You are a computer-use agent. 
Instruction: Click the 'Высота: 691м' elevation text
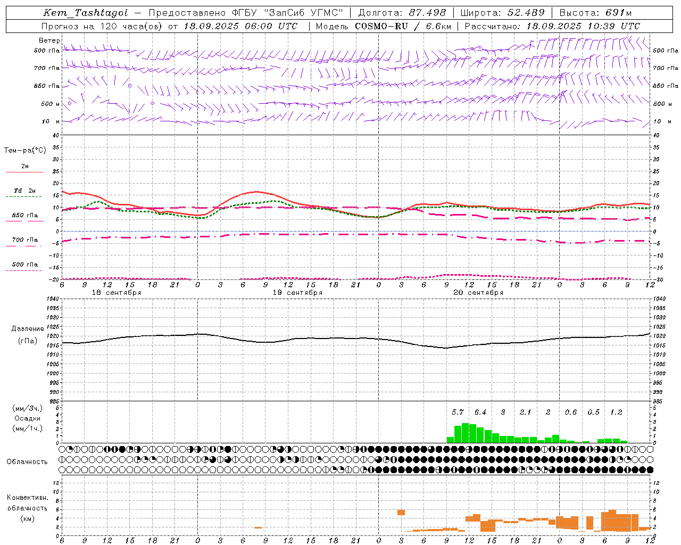click(x=596, y=13)
